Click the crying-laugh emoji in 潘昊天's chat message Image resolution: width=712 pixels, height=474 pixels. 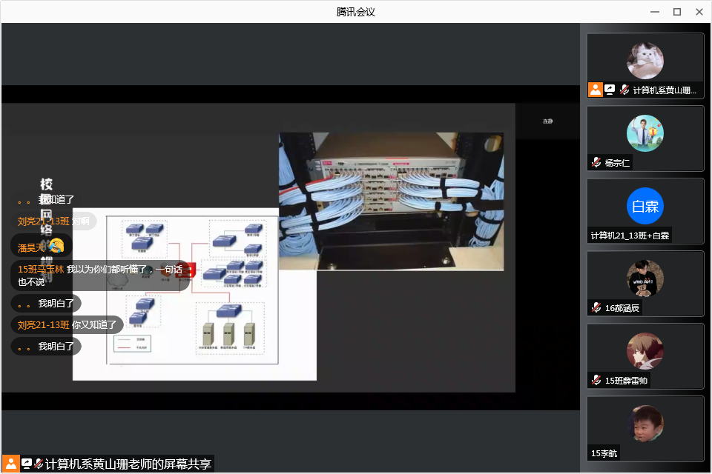pyautogui.click(x=56, y=246)
